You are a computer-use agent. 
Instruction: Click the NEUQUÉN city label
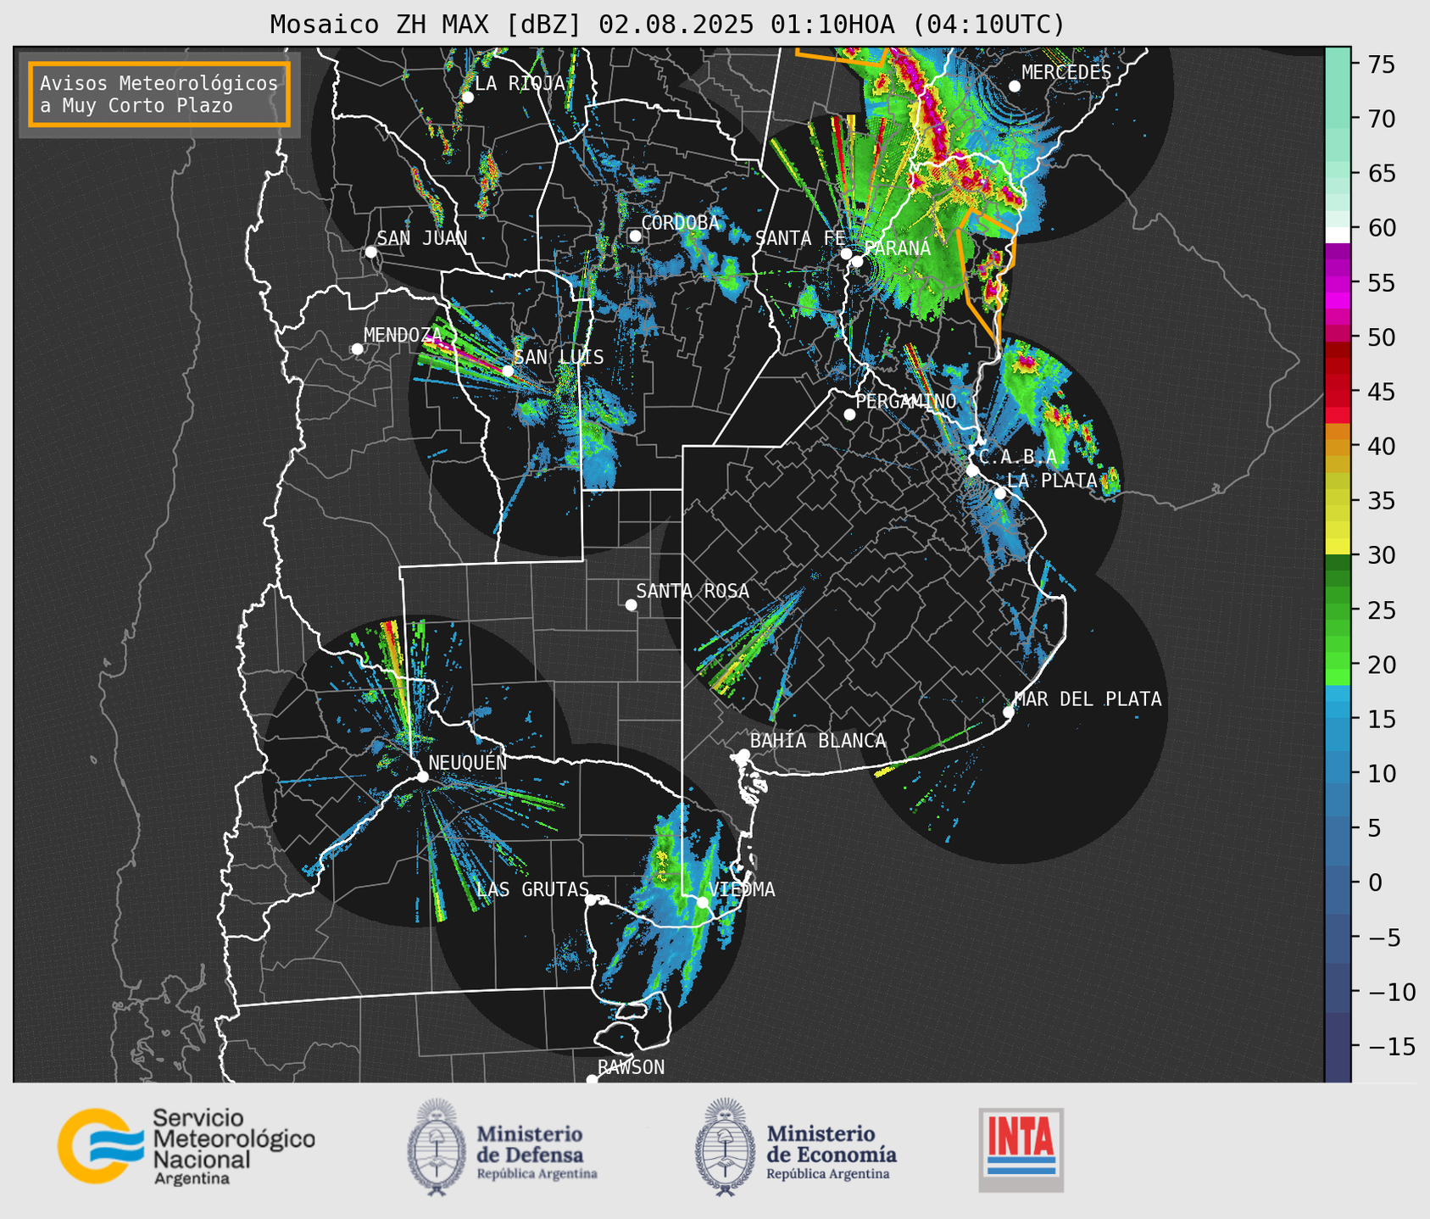point(467,763)
